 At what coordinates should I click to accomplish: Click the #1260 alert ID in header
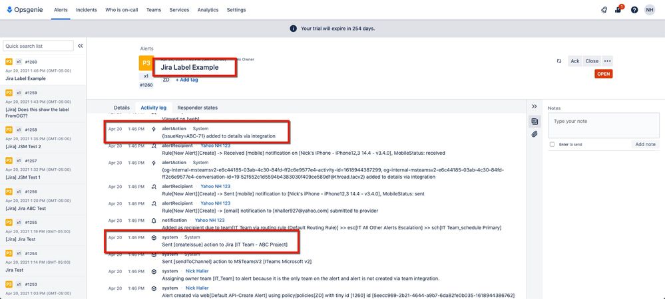point(146,84)
